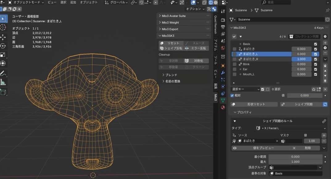Tick the left select box for Blink
The height and width of the screenshot is (179, 331).
(234, 64)
